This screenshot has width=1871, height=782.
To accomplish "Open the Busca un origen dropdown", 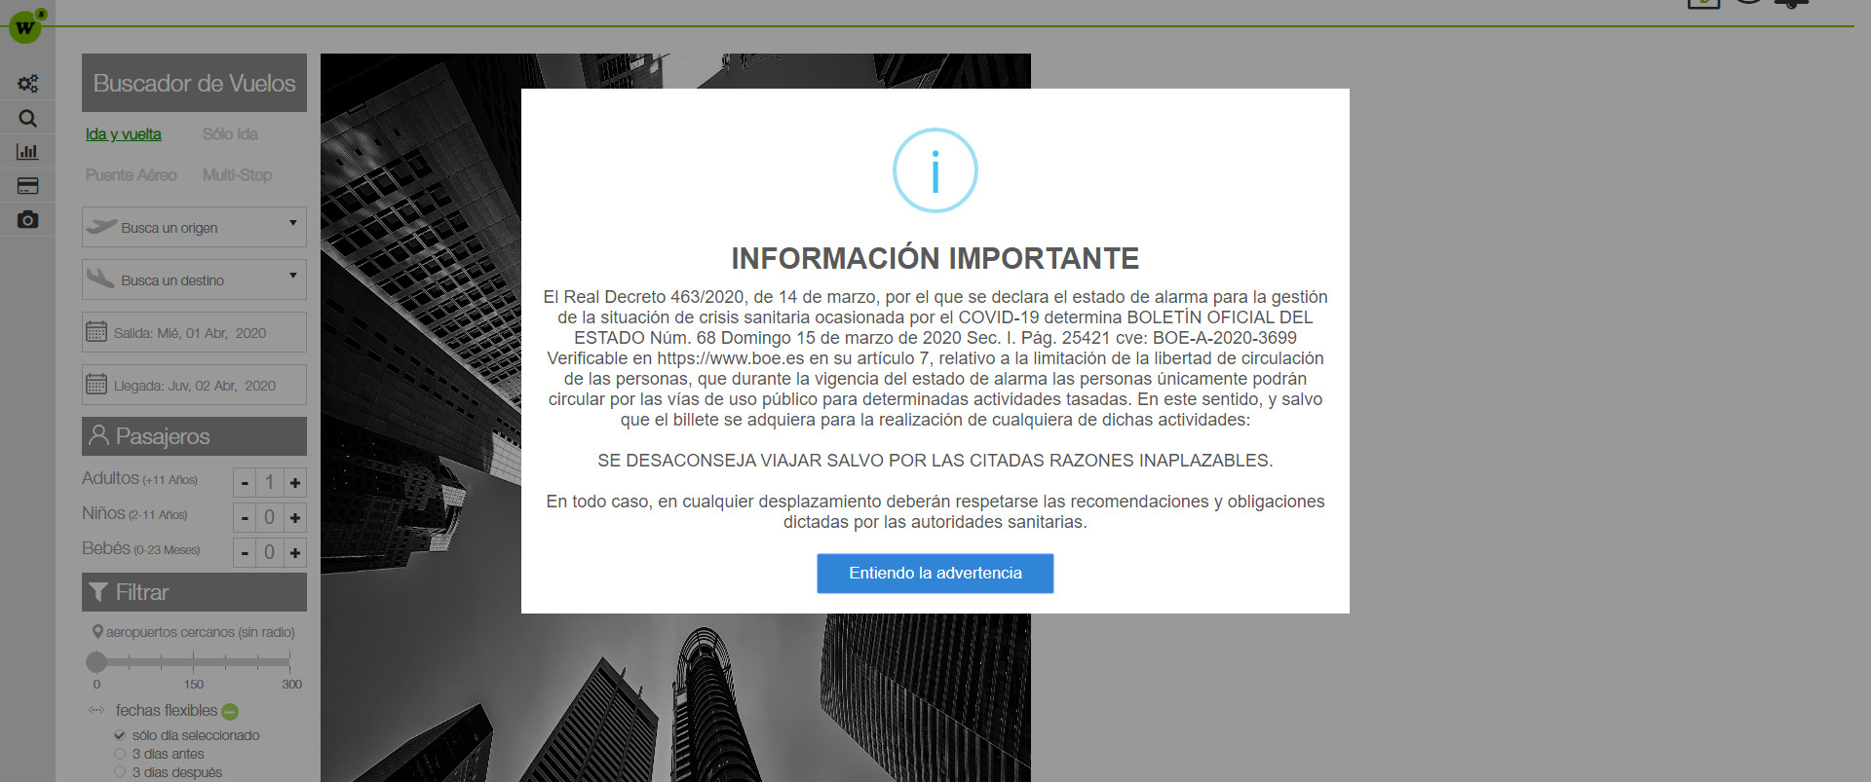I will click(x=194, y=227).
